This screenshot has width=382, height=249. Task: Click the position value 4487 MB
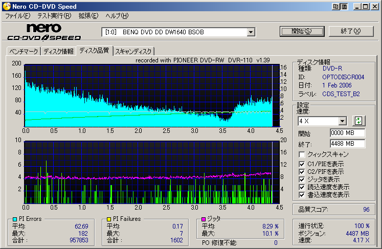[x=357, y=234]
